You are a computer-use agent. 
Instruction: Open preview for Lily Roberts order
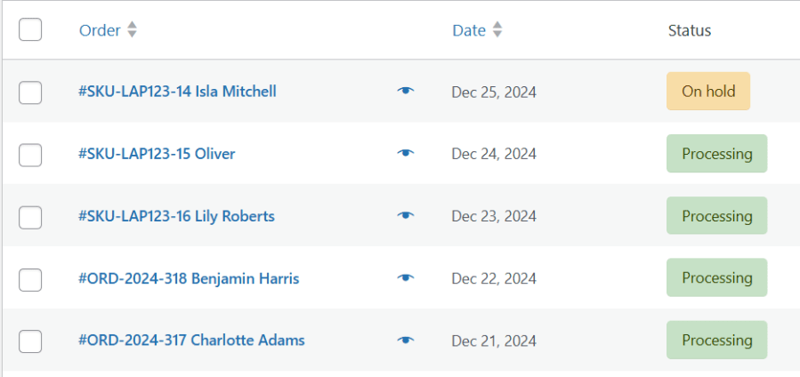tap(406, 216)
